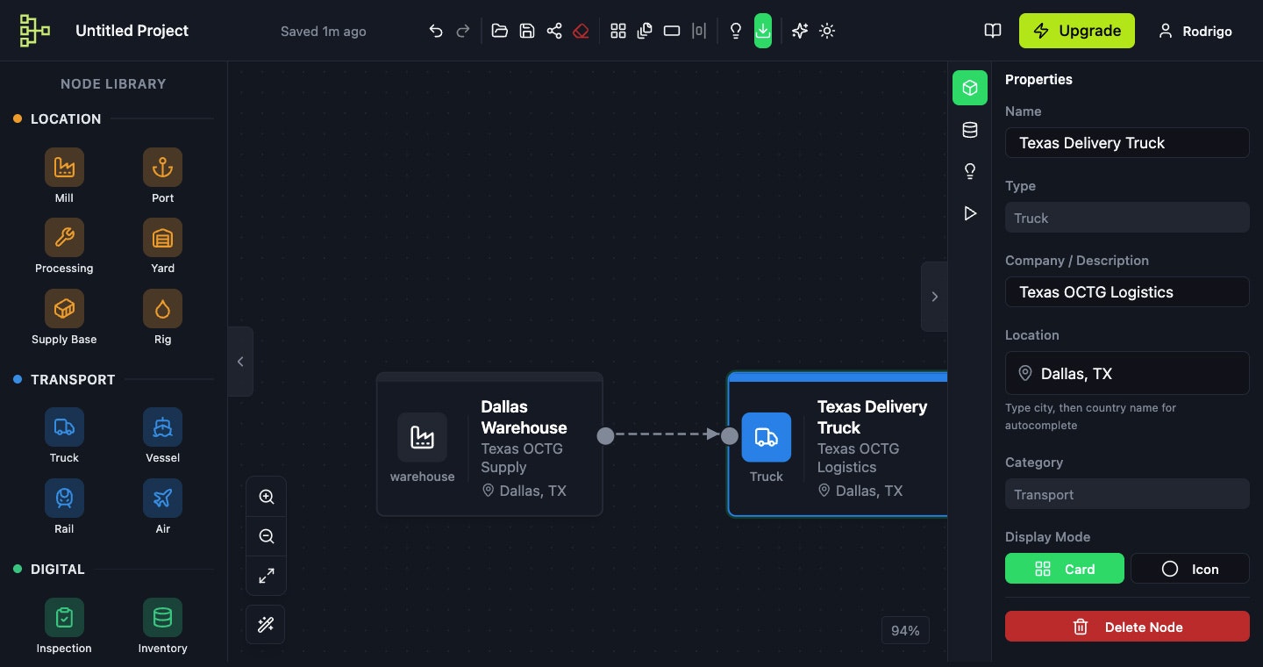Delete the selected Texas Delivery Truck node

point(1127,627)
